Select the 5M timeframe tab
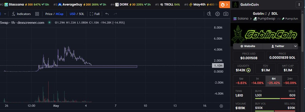 [x=241, y=81]
